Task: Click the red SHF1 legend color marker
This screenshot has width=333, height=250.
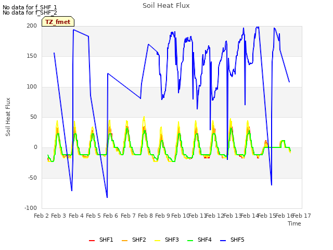Action: pyautogui.click(x=92, y=241)
